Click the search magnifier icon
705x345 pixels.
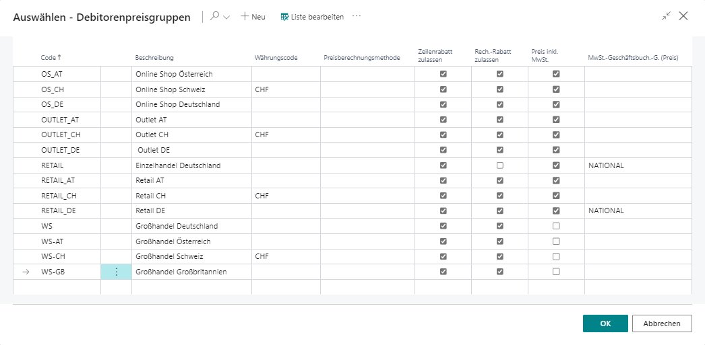pyautogui.click(x=215, y=17)
